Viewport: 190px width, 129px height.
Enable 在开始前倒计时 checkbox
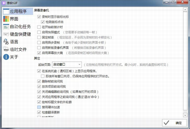point(39,27)
